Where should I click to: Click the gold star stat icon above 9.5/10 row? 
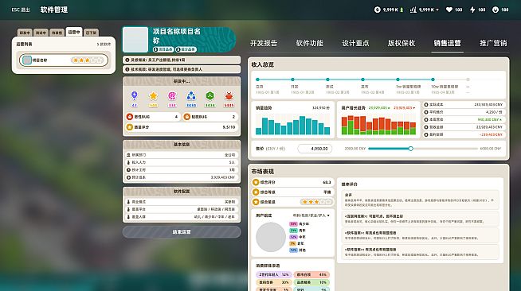[x=153, y=95]
